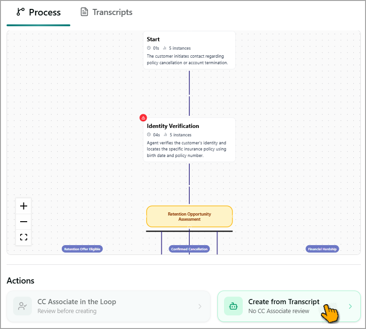Click the '01s' duration value
The height and width of the screenshot is (329, 366).
156,48
